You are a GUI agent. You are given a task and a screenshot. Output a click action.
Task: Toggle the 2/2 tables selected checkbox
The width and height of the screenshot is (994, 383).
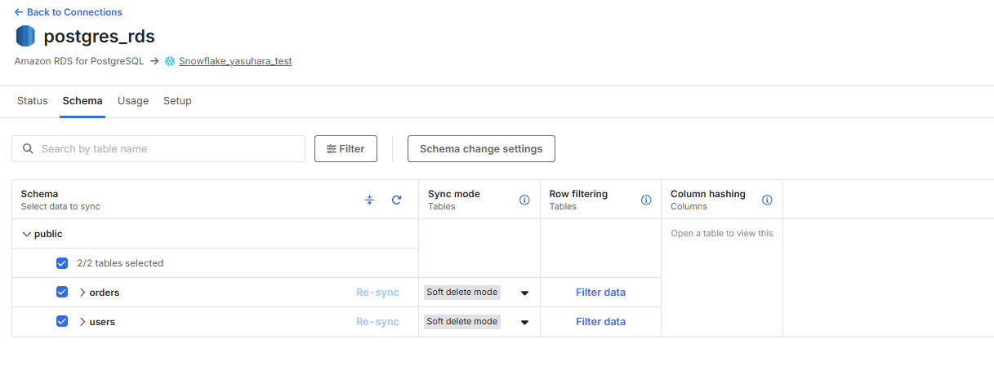[x=62, y=263]
